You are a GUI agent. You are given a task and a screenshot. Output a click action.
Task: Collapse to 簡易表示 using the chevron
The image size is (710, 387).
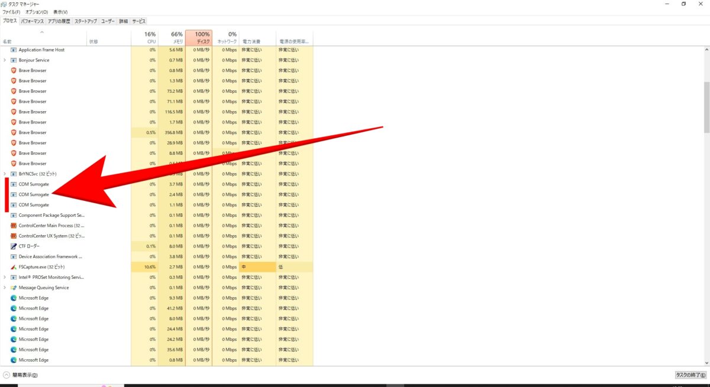pyautogui.click(x=7, y=375)
